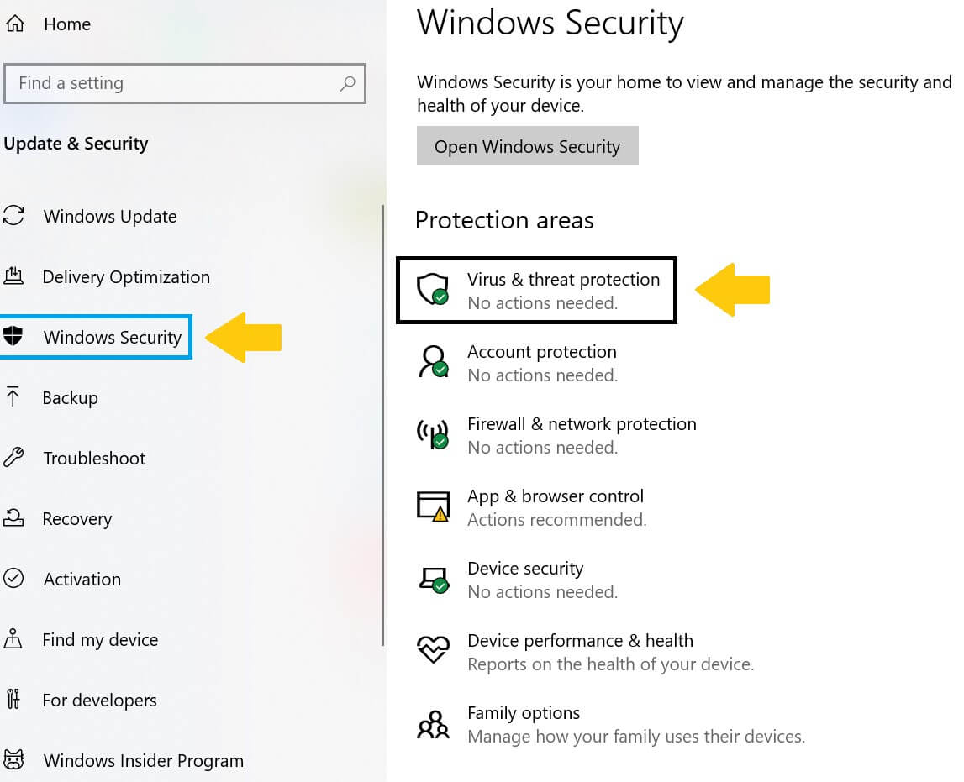Click the Backup upload arrow icon
The width and height of the screenshot is (964, 782).
pos(13,397)
